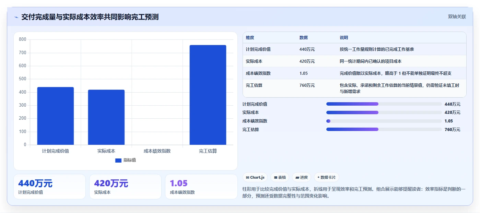This screenshot has width=480, height=213.
Task: Click the 说明 column header
Action: (x=344, y=38)
